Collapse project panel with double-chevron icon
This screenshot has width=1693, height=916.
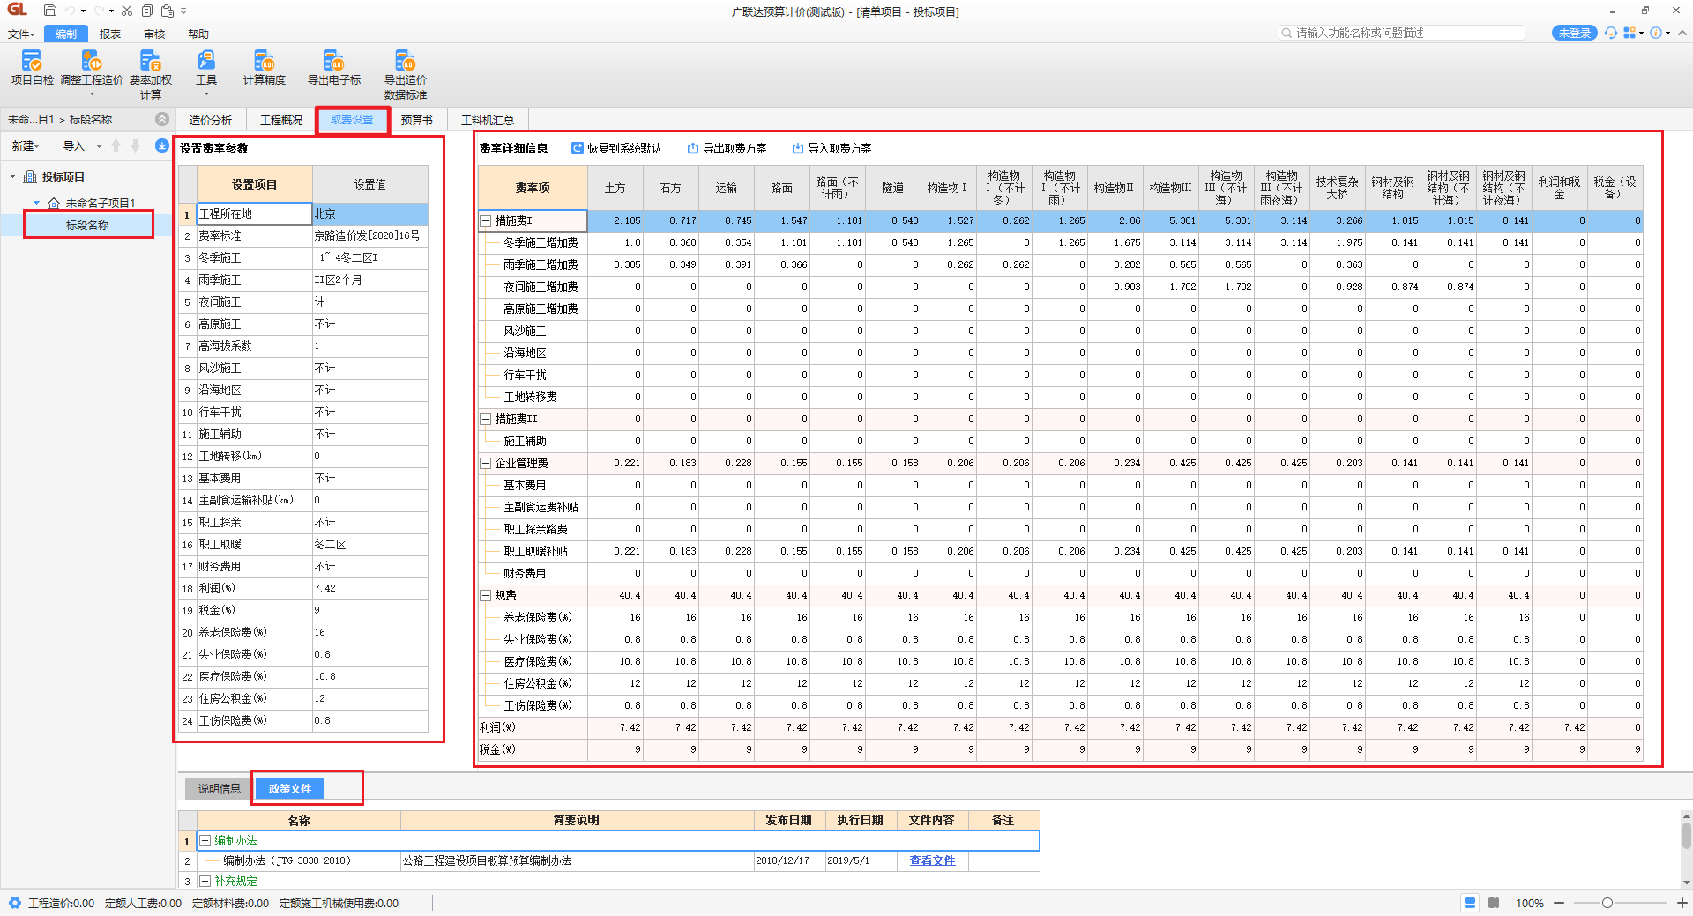click(162, 119)
